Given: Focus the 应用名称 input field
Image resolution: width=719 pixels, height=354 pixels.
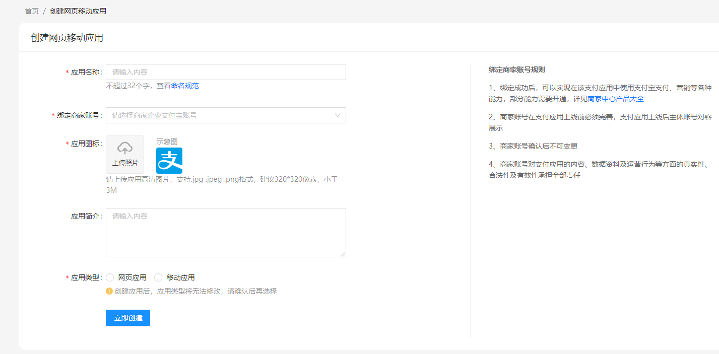Looking at the screenshot, I should click(226, 72).
